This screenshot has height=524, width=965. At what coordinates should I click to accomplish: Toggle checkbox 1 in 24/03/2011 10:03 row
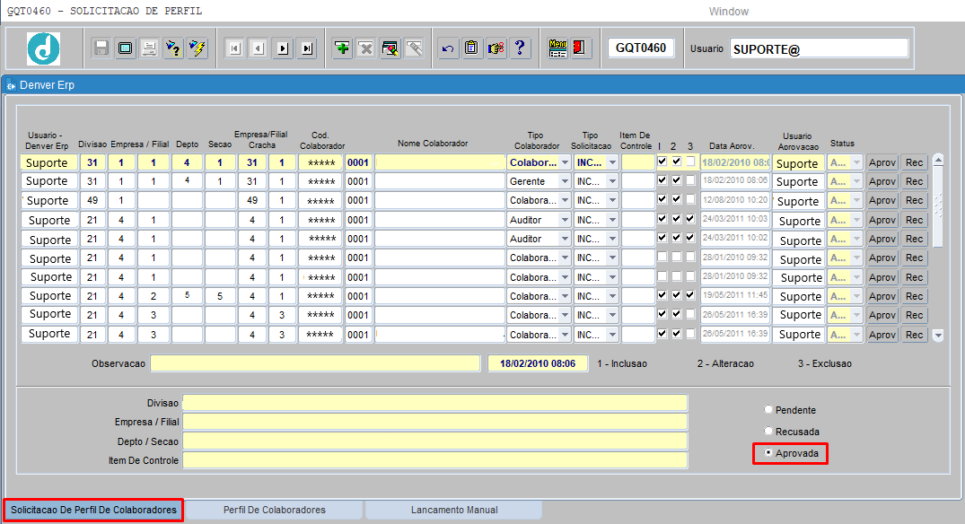(662, 218)
